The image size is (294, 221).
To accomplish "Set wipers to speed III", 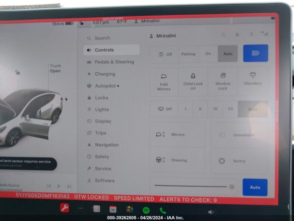I will (x=215, y=109).
